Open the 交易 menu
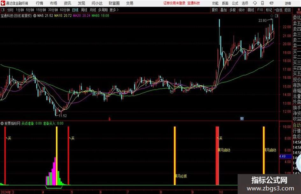The height and width of the screenshot is (194, 301). tap(130, 3)
